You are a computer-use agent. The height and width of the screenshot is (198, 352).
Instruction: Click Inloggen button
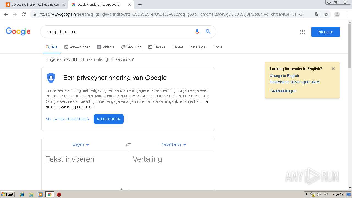coord(326,32)
